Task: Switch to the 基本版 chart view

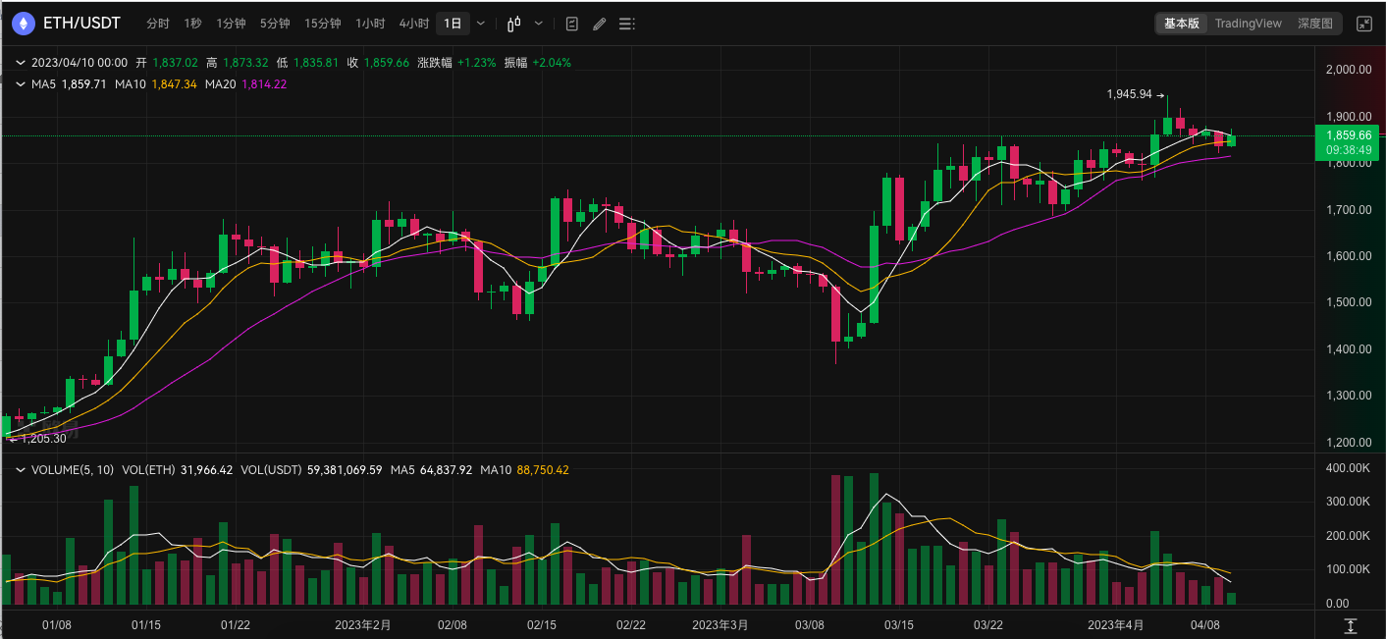Action: pos(1181,24)
